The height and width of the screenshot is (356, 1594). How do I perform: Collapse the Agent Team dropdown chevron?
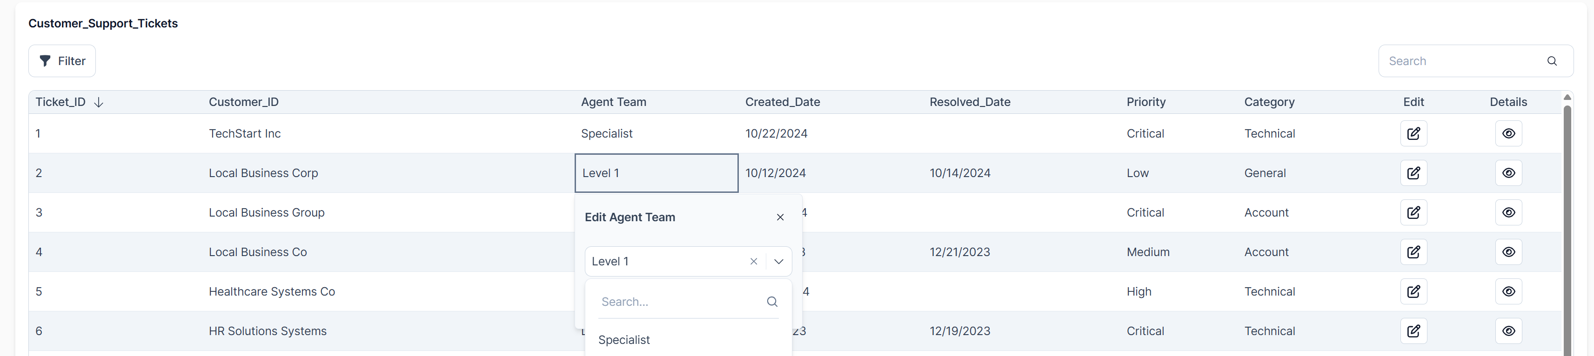[x=778, y=262]
